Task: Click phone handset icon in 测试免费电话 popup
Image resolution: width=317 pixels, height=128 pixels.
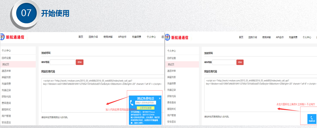Action: (132, 103)
